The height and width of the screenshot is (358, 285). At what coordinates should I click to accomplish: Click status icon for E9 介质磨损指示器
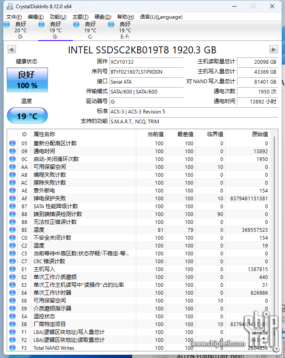click(12, 308)
